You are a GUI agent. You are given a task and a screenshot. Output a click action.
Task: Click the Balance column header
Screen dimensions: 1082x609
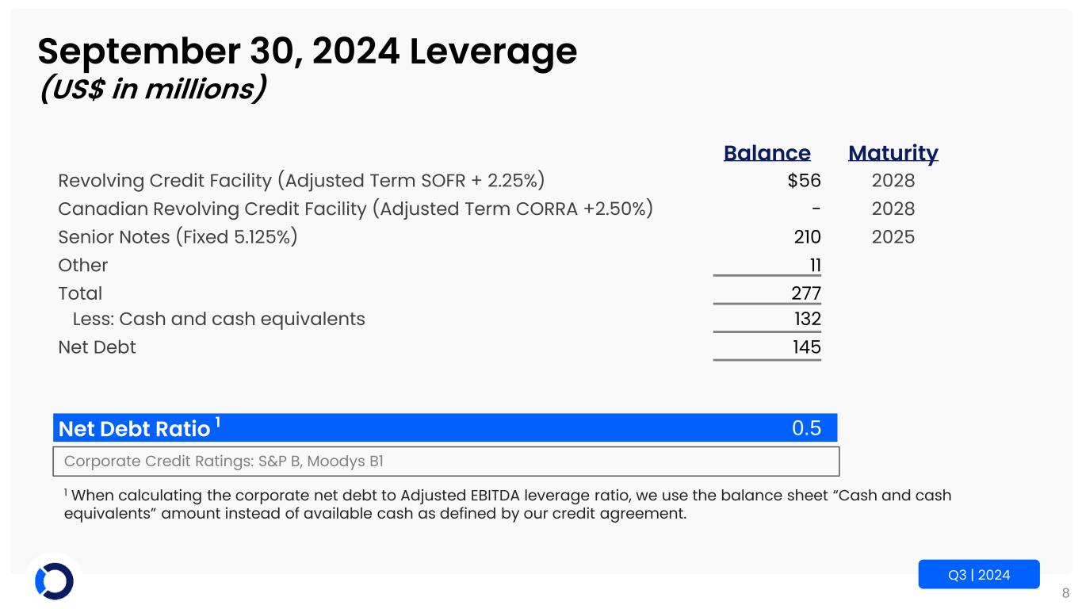click(767, 153)
